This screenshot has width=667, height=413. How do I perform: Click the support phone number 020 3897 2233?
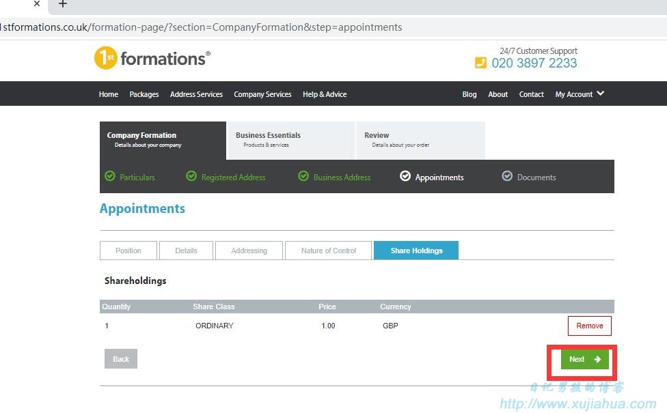(x=534, y=63)
